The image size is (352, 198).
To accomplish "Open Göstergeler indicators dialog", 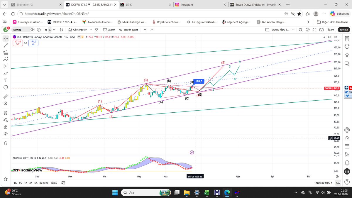I will [77, 30].
